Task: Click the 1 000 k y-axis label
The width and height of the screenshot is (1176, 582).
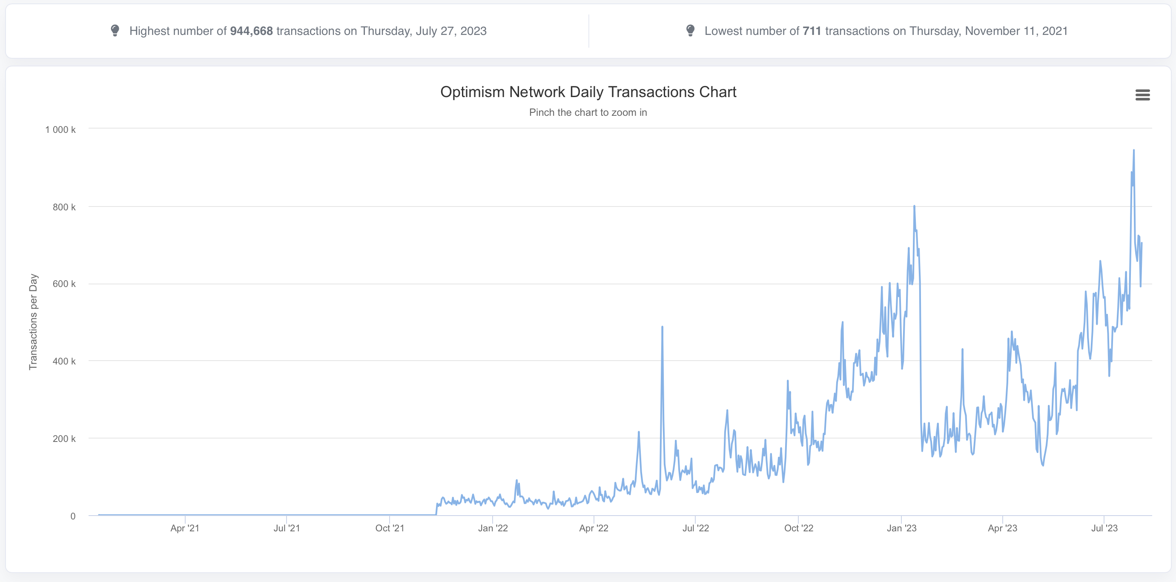Action: click(60, 129)
